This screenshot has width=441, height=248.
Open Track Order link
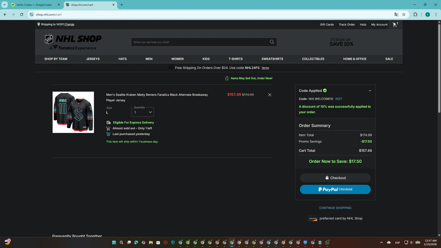coord(347,24)
